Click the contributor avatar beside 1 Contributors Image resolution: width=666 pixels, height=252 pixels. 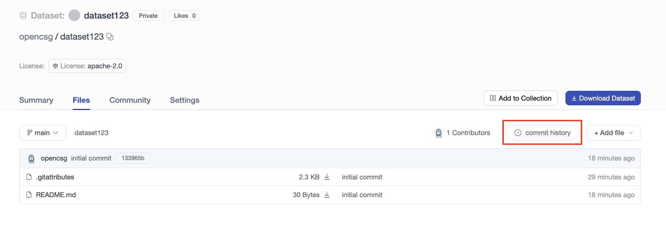(x=439, y=133)
